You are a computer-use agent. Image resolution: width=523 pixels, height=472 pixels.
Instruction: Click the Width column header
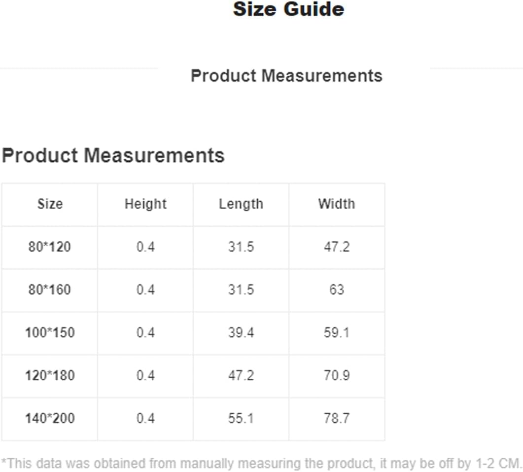pyautogui.click(x=337, y=204)
